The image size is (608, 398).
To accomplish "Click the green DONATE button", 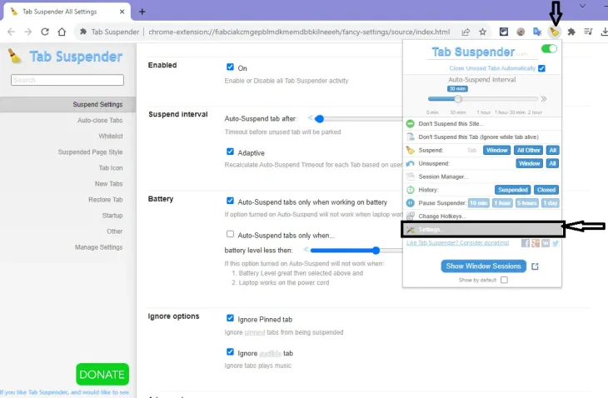I will (x=102, y=374).
